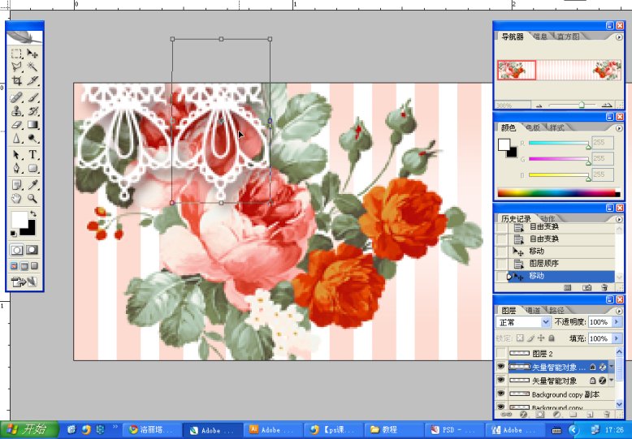Select the Move tool in toolbox

pos(32,54)
